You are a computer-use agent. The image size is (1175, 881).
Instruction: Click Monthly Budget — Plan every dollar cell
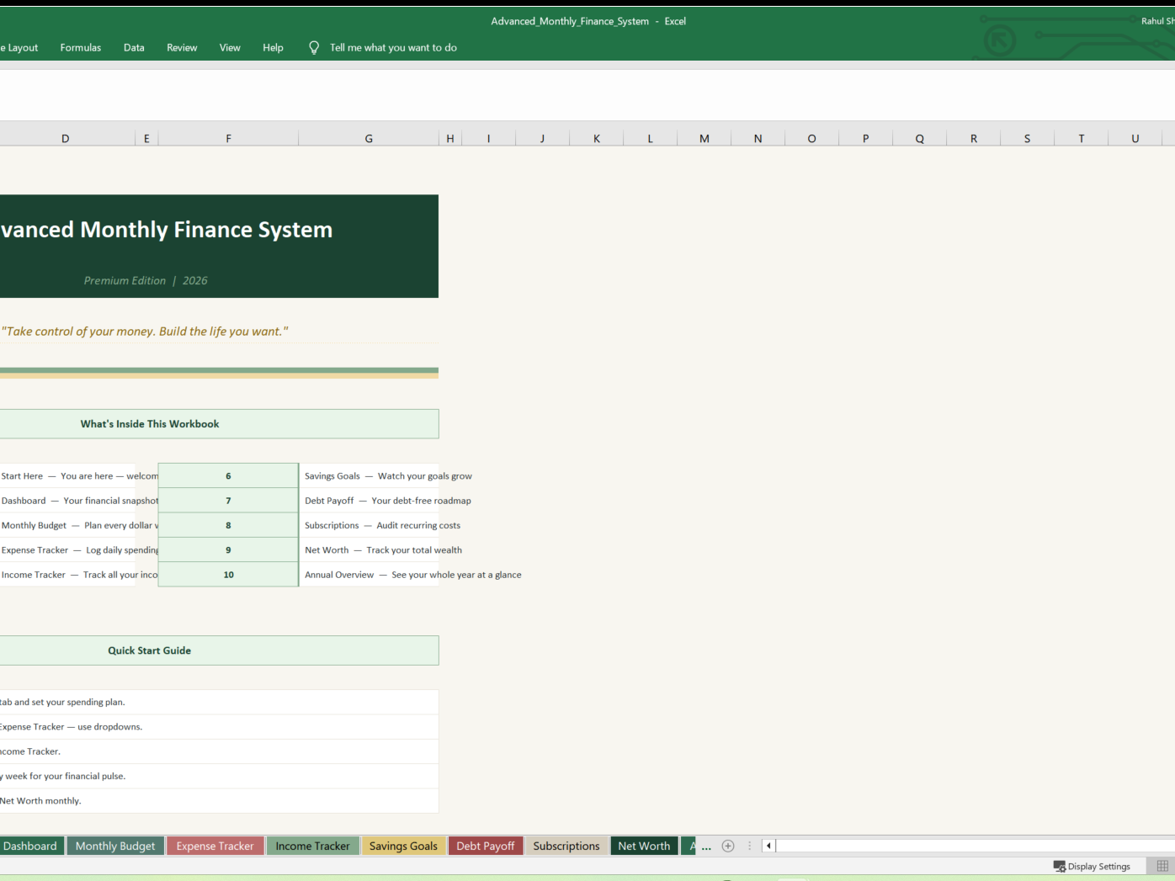pyautogui.click(x=67, y=525)
